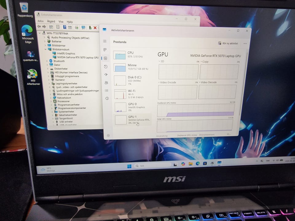Collapse the Bildskärmskort category
The image size is (295, 221).
pos(45,49)
